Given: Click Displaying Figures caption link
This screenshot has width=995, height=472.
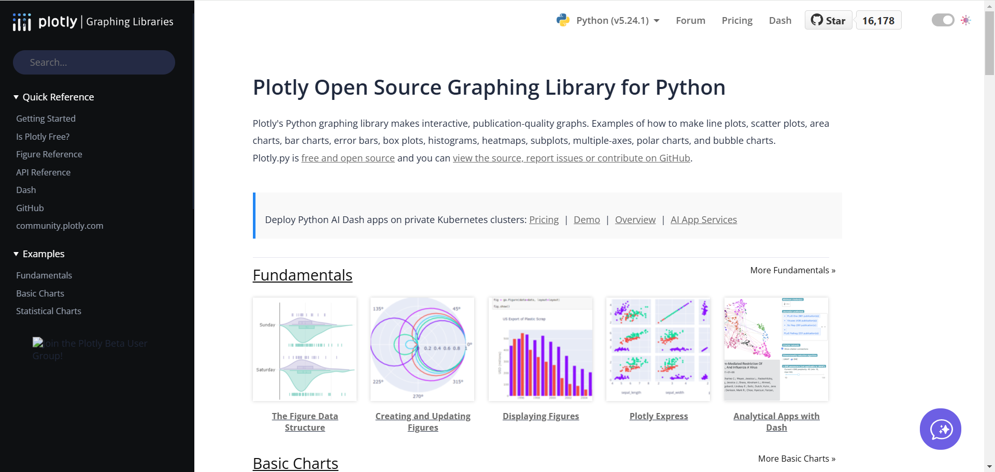Looking at the screenshot, I should (541, 416).
